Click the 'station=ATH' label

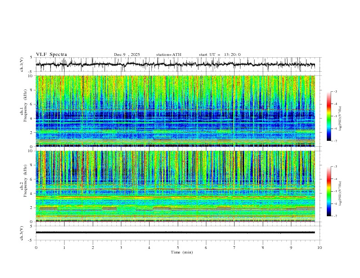click(169, 55)
